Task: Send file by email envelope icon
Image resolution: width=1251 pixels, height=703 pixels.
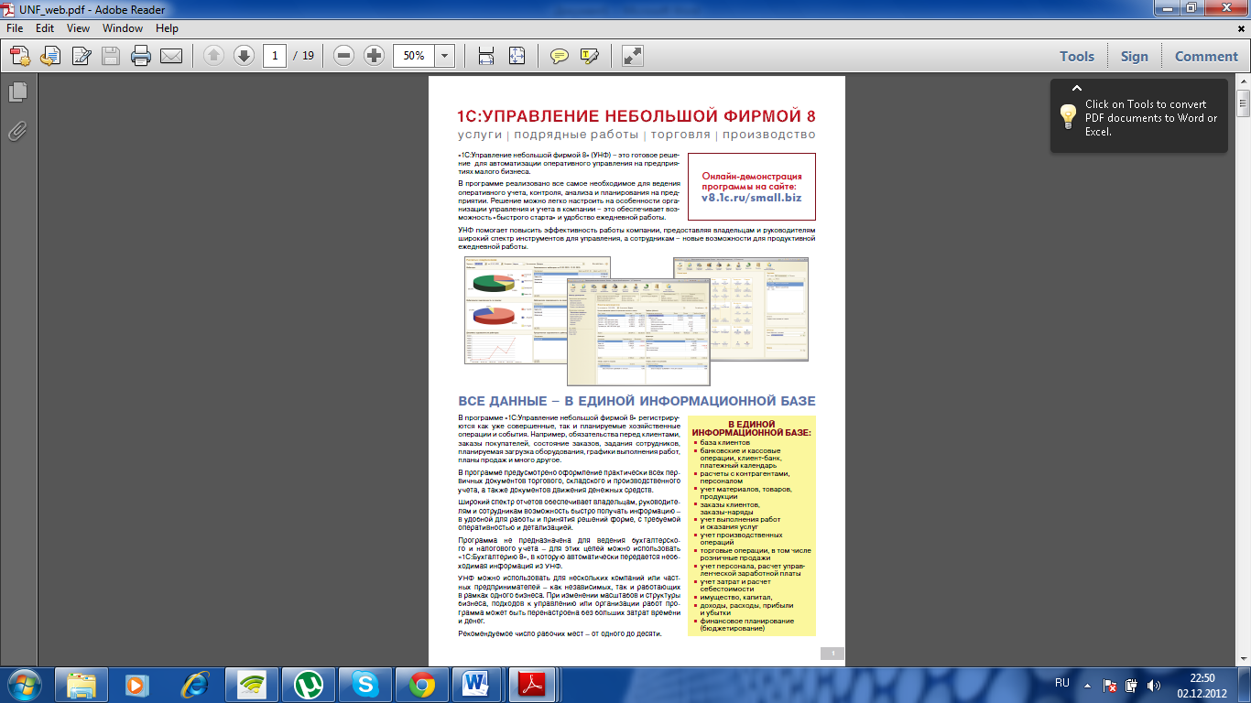Action: 171,56
